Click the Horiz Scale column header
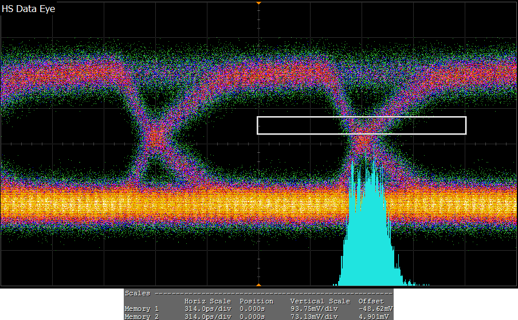The image size is (518, 320). coord(207,301)
